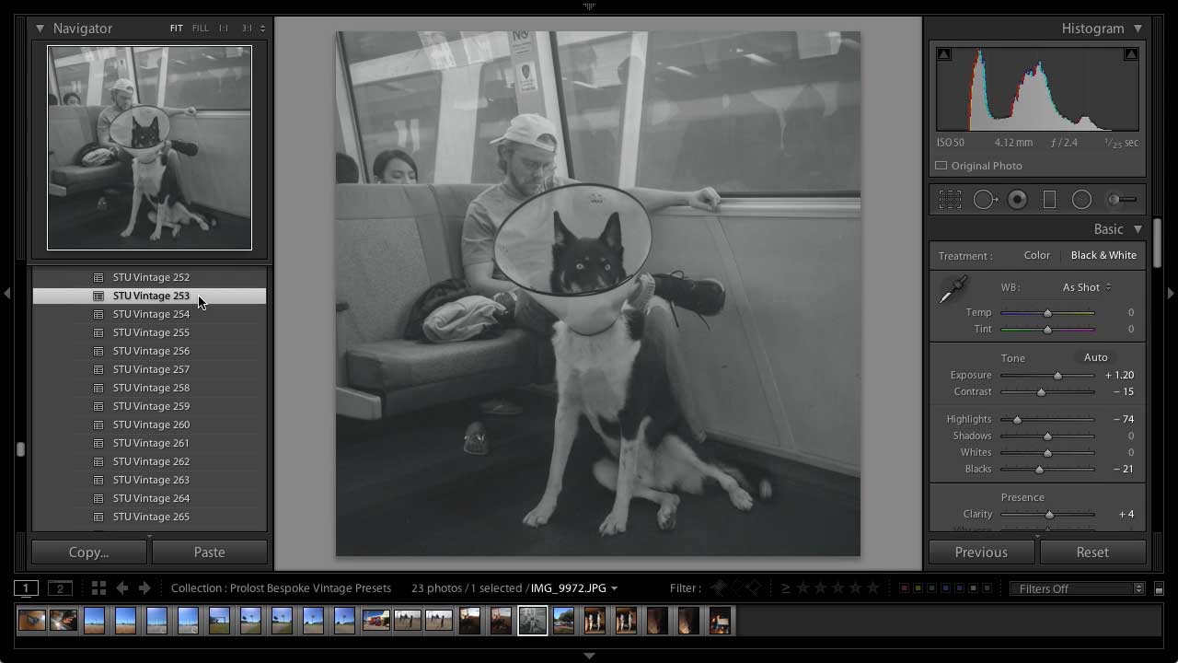The height and width of the screenshot is (663, 1178).
Task: Click the Reset button
Action: [1092, 552]
